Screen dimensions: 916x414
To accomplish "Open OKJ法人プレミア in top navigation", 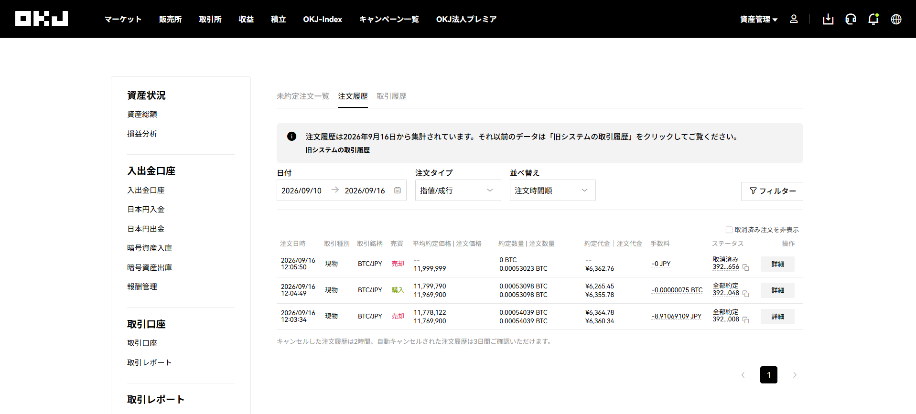I will [466, 19].
